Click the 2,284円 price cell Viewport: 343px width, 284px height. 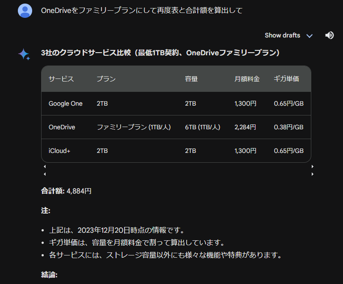click(245, 127)
